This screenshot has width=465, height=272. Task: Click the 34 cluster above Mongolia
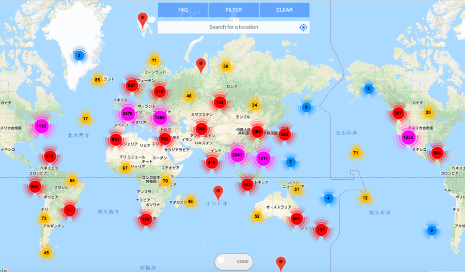(254, 105)
